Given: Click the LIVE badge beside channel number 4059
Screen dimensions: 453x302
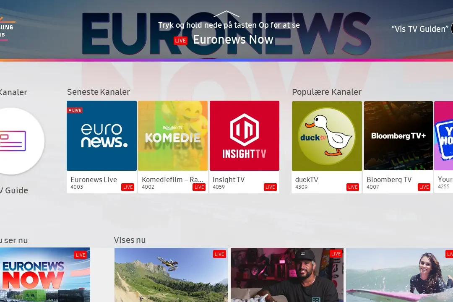Looking at the screenshot, I should (x=270, y=187).
